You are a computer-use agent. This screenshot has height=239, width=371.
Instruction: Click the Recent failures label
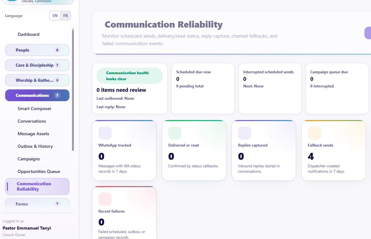111,211
